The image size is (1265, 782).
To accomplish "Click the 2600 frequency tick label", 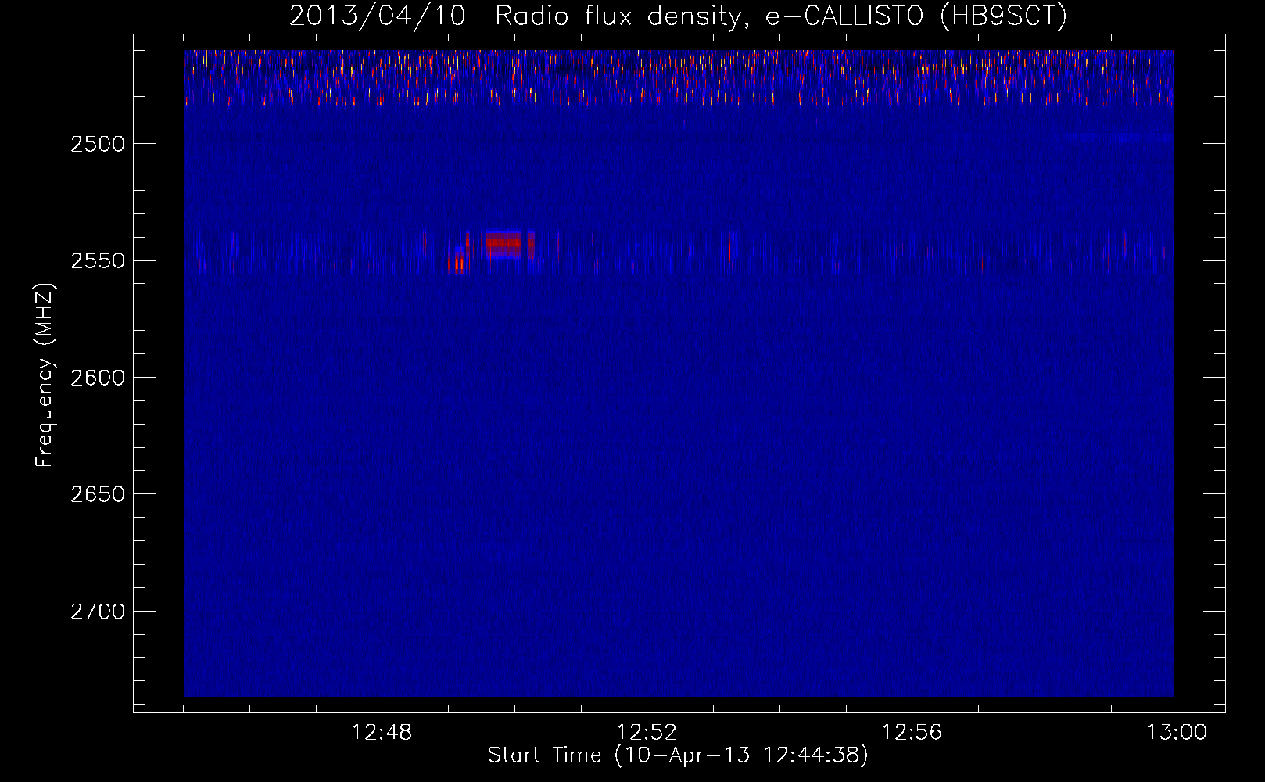I will [x=97, y=378].
